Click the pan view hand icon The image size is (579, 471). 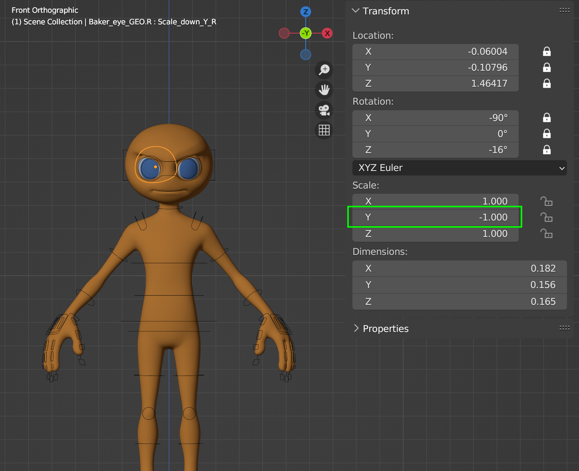pyautogui.click(x=324, y=90)
